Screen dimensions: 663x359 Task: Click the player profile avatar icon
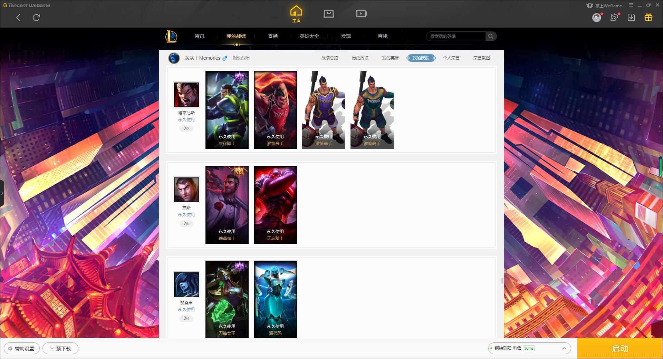[174, 58]
